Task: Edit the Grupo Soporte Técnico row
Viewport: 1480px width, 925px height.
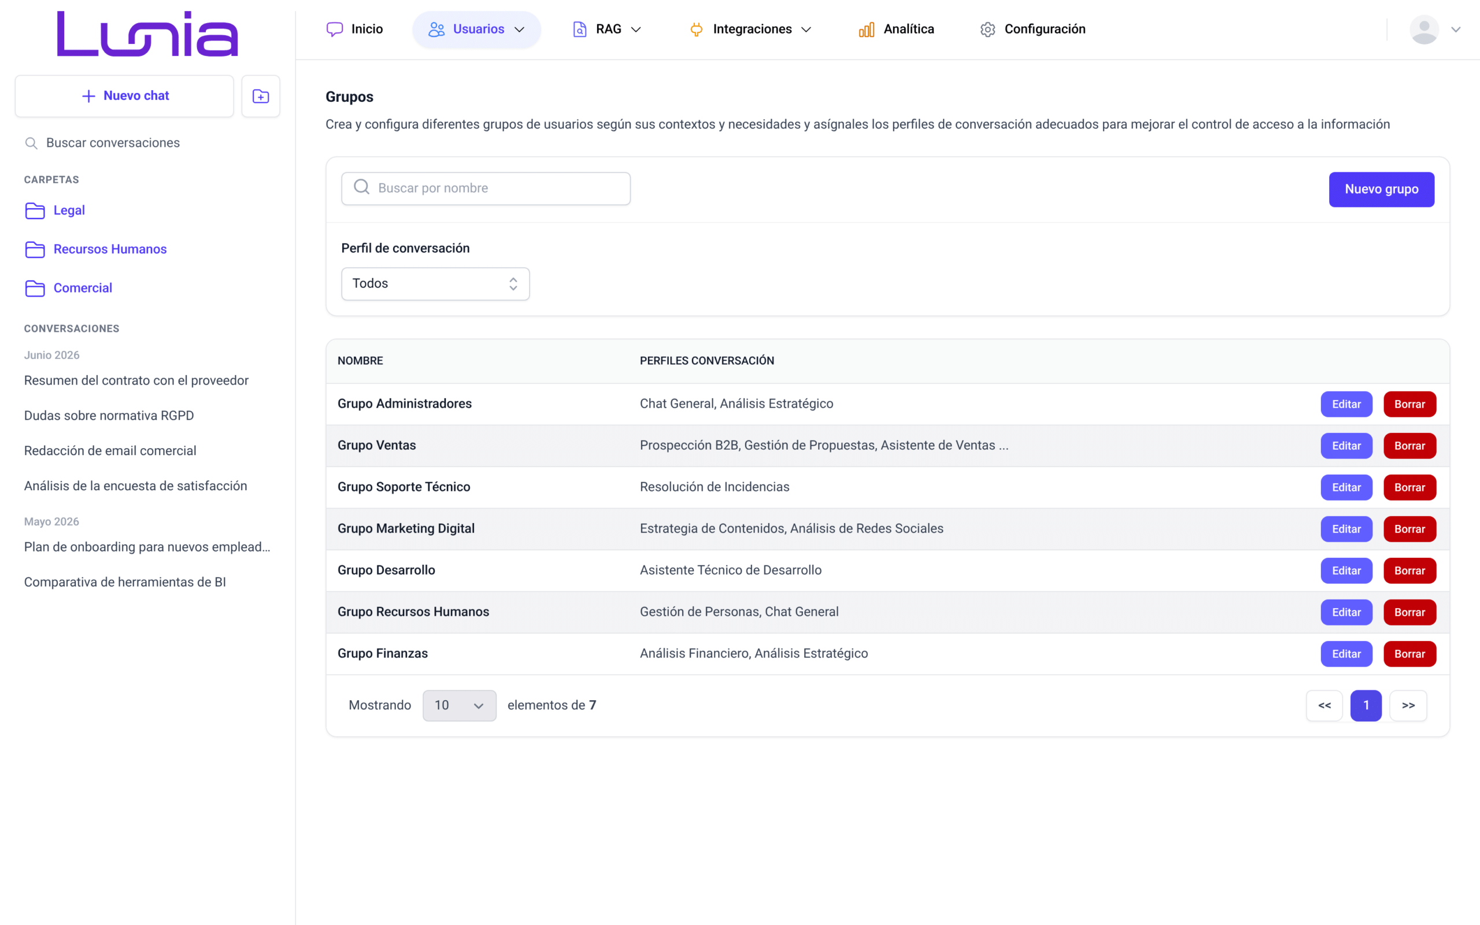Action: (1346, 487)
